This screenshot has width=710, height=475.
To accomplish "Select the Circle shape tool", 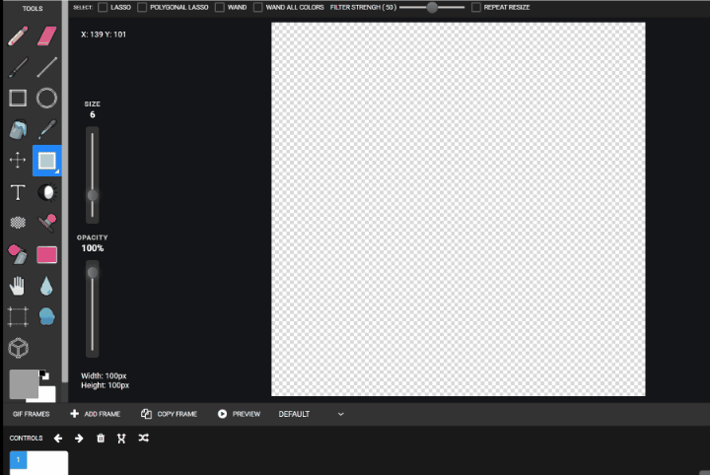I will (x=46, y=98).
